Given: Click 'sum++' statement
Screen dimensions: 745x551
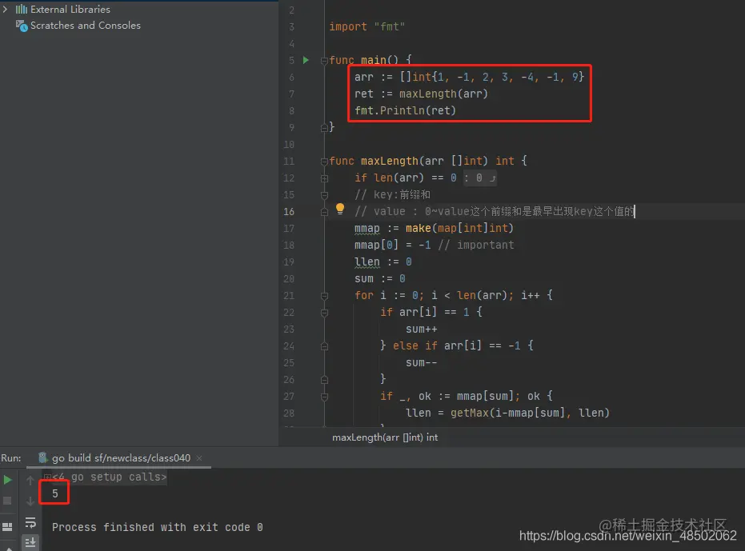Looking at the screenshot, I should [x=422, y=329].
